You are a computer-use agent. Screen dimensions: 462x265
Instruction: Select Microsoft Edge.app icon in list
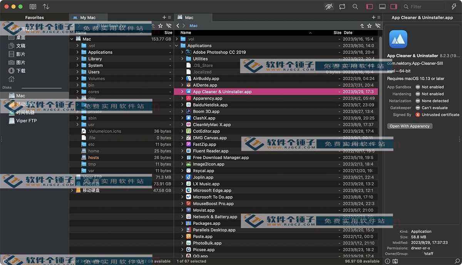(189, 190)
